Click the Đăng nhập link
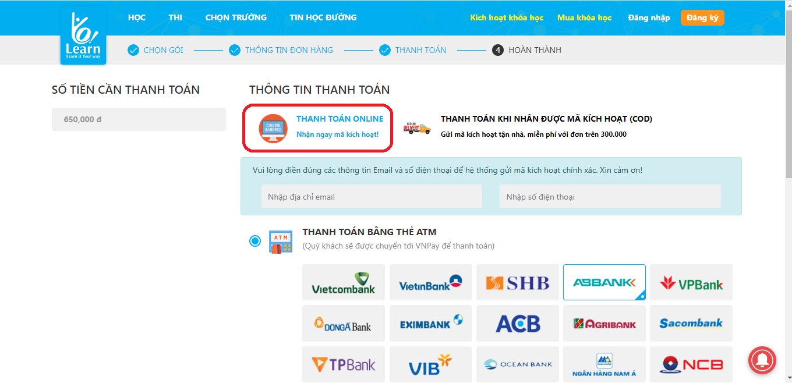Image resolution: width=792 pixels, height=383 pixels. coord(649,18)
